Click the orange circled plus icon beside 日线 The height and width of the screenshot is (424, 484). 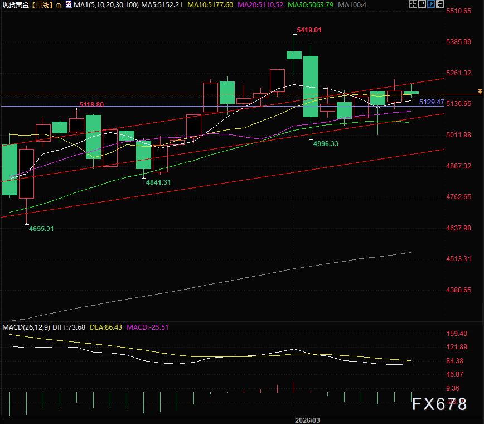(x=59, y=6)
